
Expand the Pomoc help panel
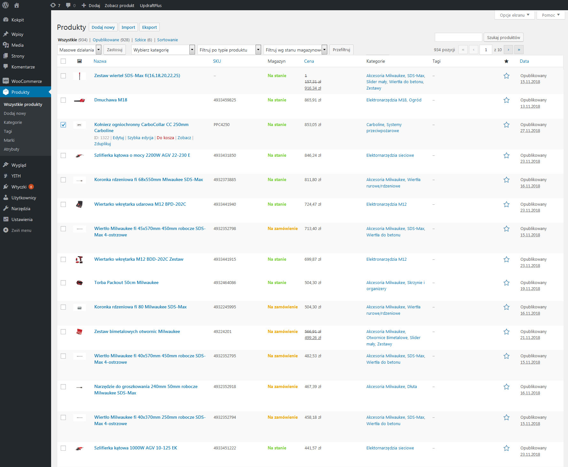coord(551,15)
